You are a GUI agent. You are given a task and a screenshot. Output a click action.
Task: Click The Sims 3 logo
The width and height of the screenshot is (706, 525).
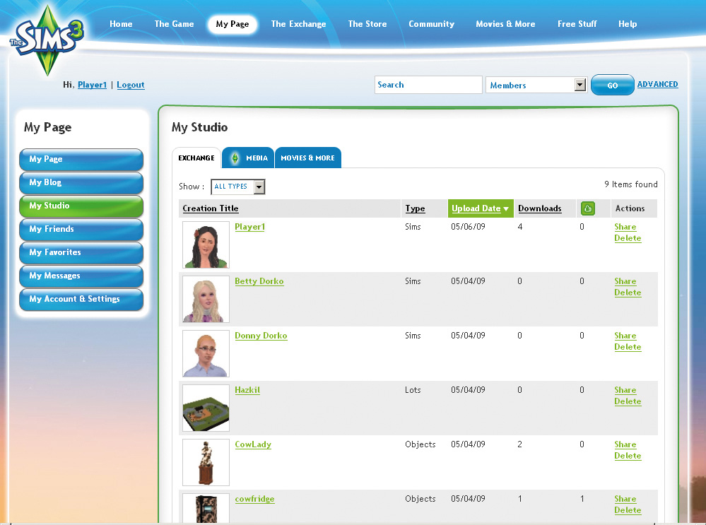pyautogui.click(x=47, y=40)
